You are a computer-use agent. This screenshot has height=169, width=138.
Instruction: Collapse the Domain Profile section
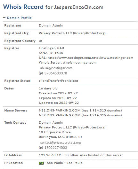pyautogui.click(x=4, y=18)
